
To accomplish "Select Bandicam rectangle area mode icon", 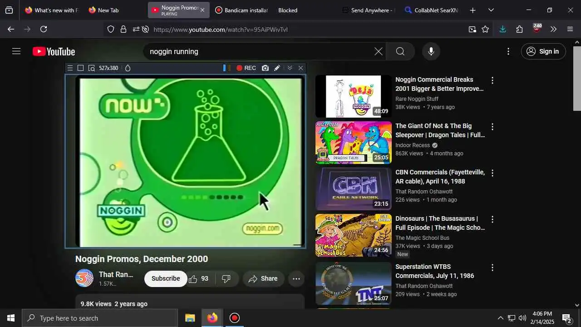I will coord(80,68).
